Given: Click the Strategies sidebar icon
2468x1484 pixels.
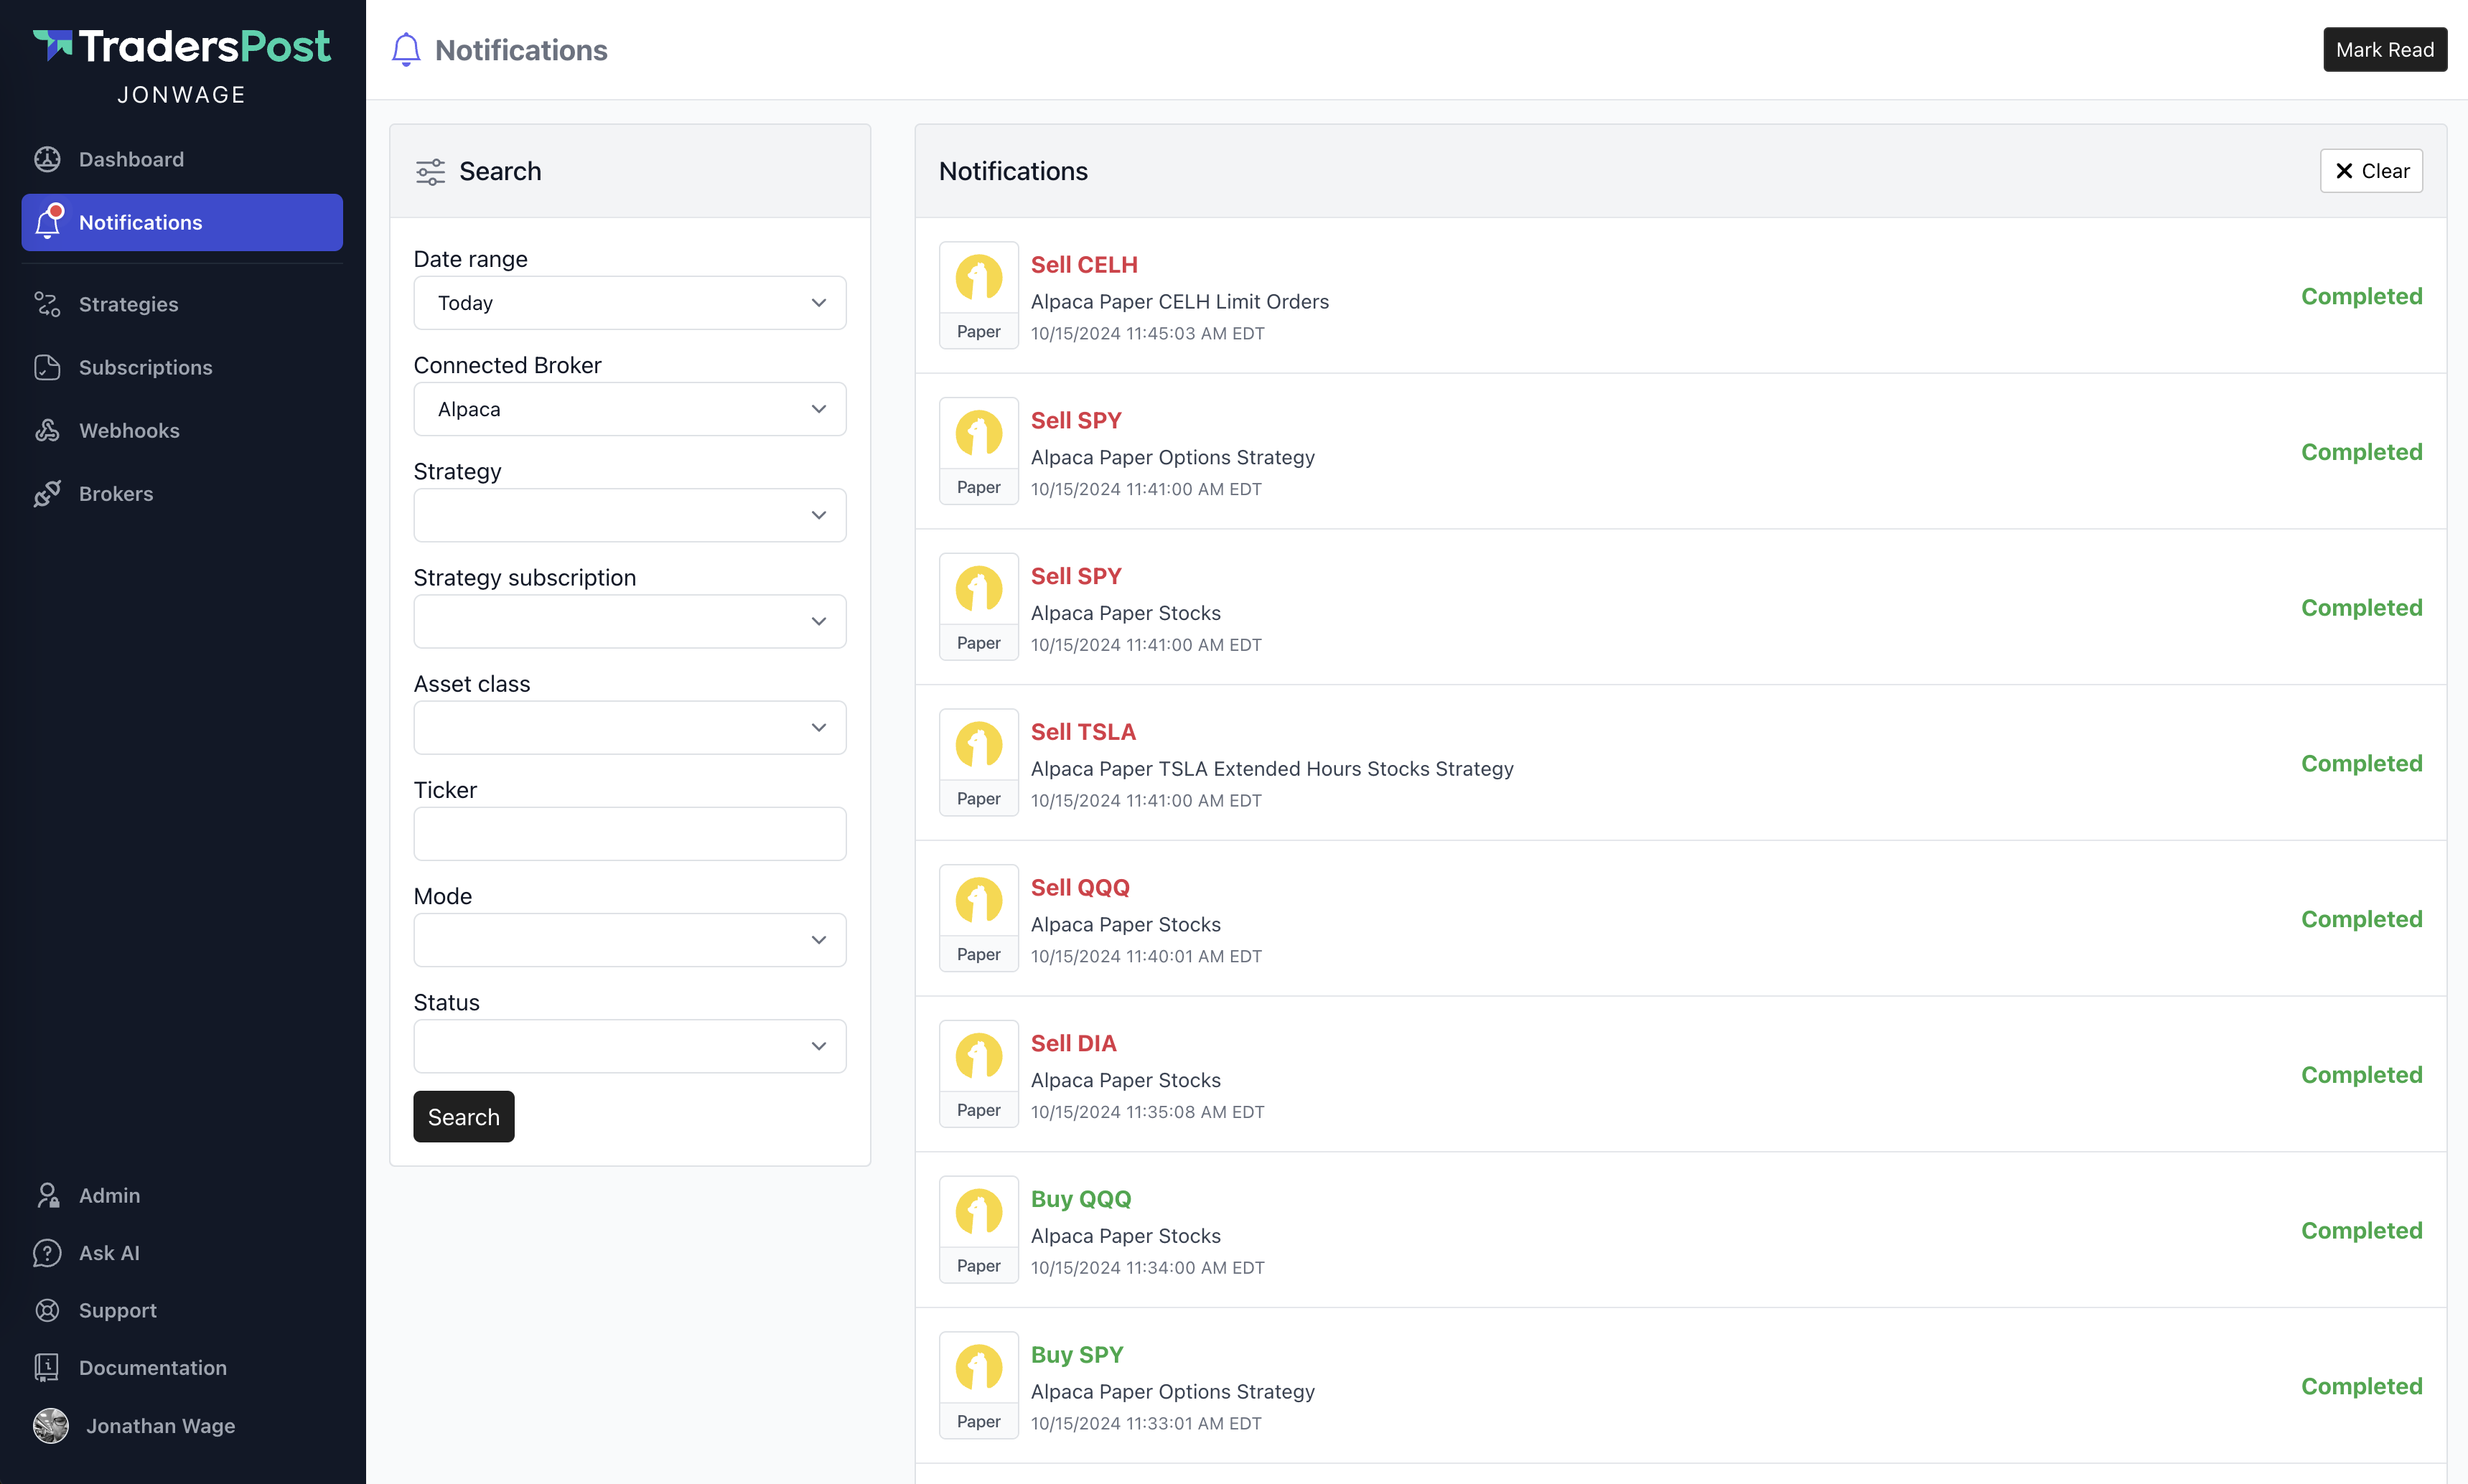Looking at the screenshot, I should tap(47, 304).
